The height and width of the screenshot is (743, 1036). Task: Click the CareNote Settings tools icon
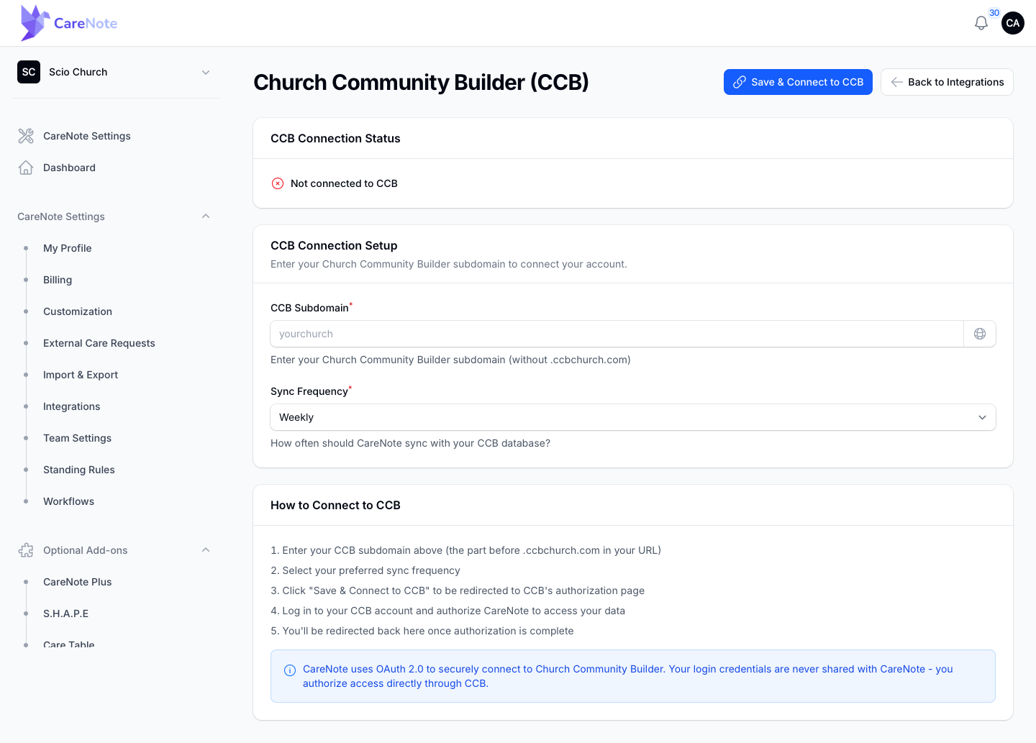point(26,136)
